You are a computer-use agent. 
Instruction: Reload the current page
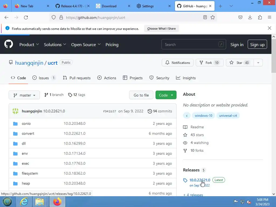26,18
